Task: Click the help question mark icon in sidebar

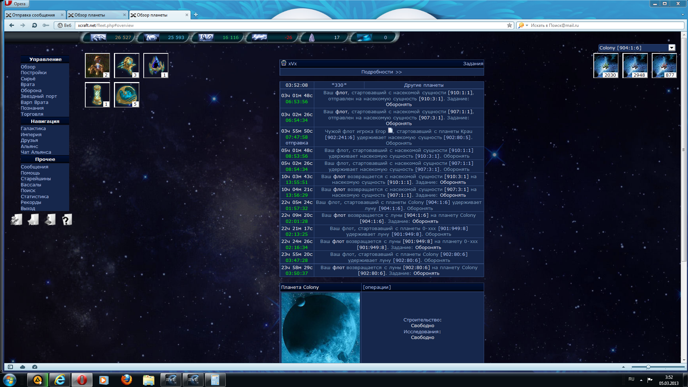Action: (67, 220)
